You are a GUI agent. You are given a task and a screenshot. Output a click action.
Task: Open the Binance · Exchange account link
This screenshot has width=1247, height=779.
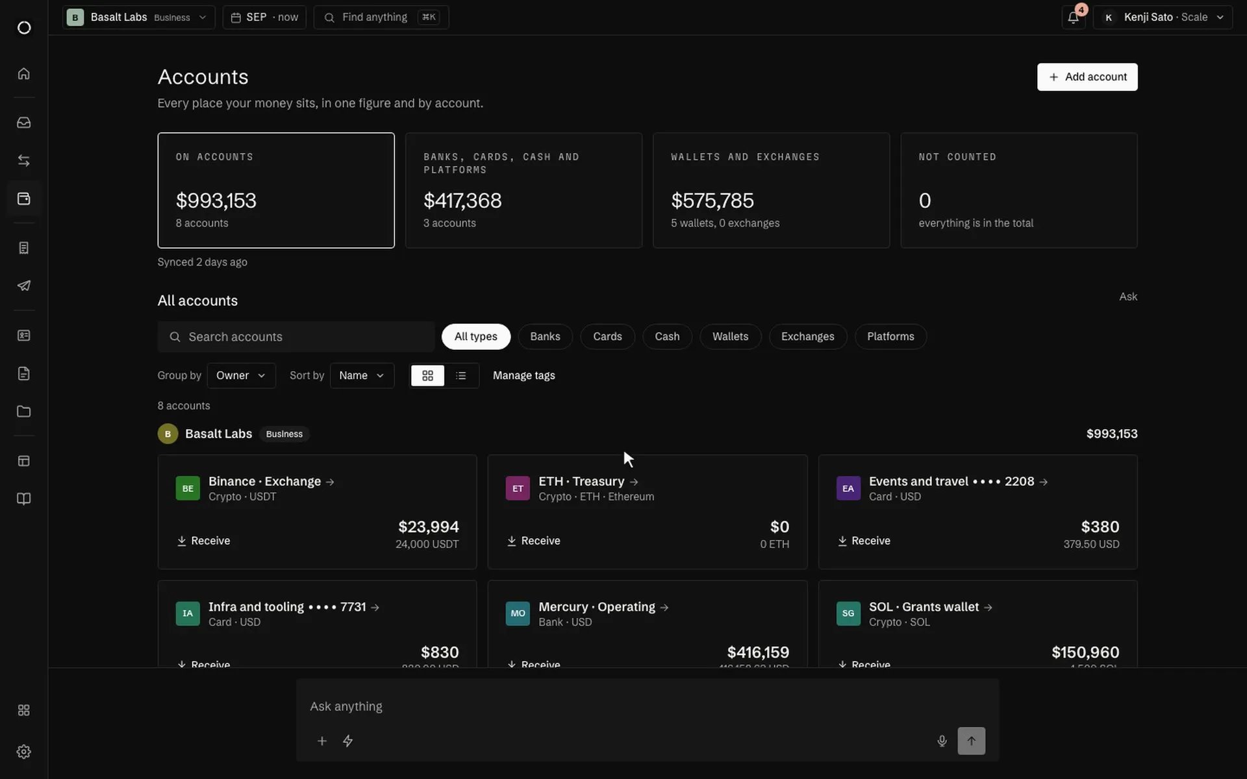(271, 481)
